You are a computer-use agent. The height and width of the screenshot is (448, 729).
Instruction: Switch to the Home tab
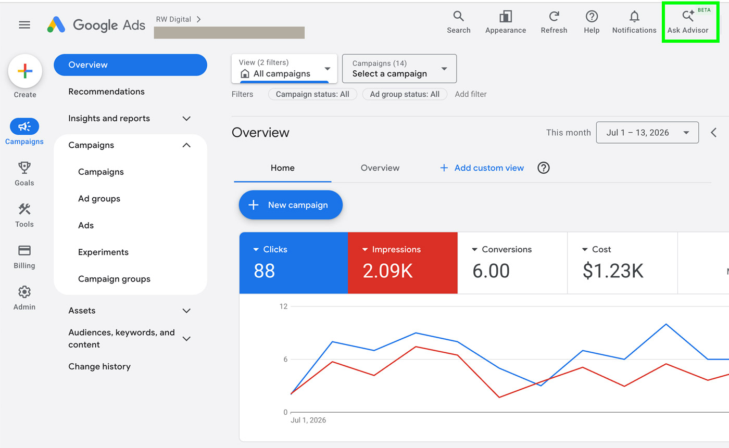click(283, 168)
